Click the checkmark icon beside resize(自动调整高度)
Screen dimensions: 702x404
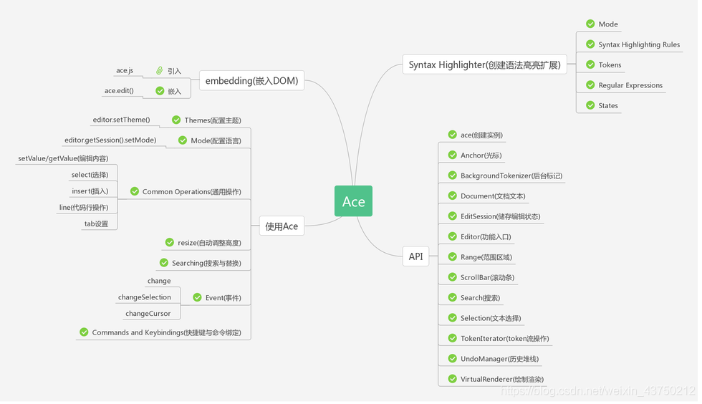point(170,242)
